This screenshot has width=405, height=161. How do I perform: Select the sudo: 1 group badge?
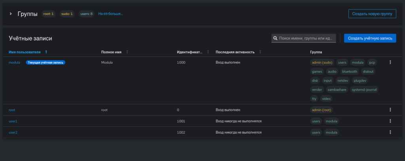67,14
